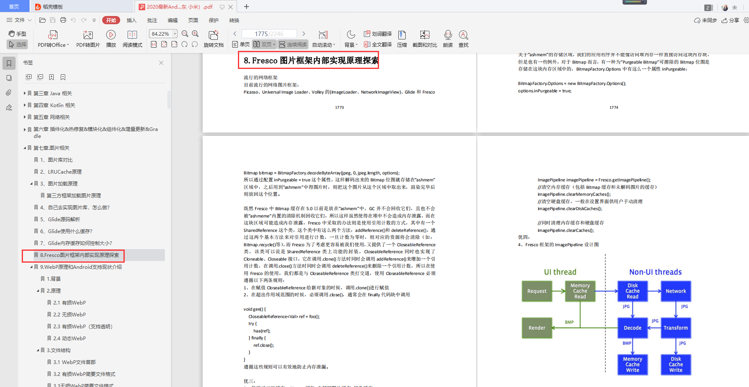Image resolution: width=749 pixels, height=387 pixels.
Task: Activate the select tool (选择)
Action: pyautogui.click(x=17, y=44)
